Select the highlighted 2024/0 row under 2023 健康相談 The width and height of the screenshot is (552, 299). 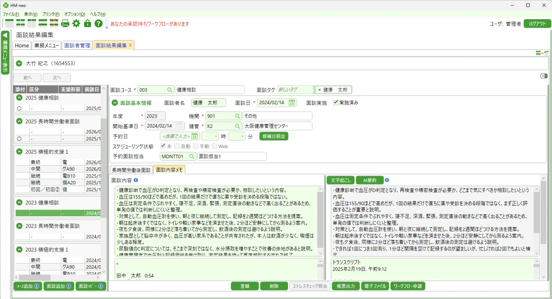tap(58, 213)
